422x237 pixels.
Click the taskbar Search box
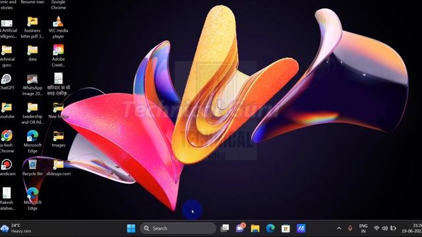click(178, 228)
